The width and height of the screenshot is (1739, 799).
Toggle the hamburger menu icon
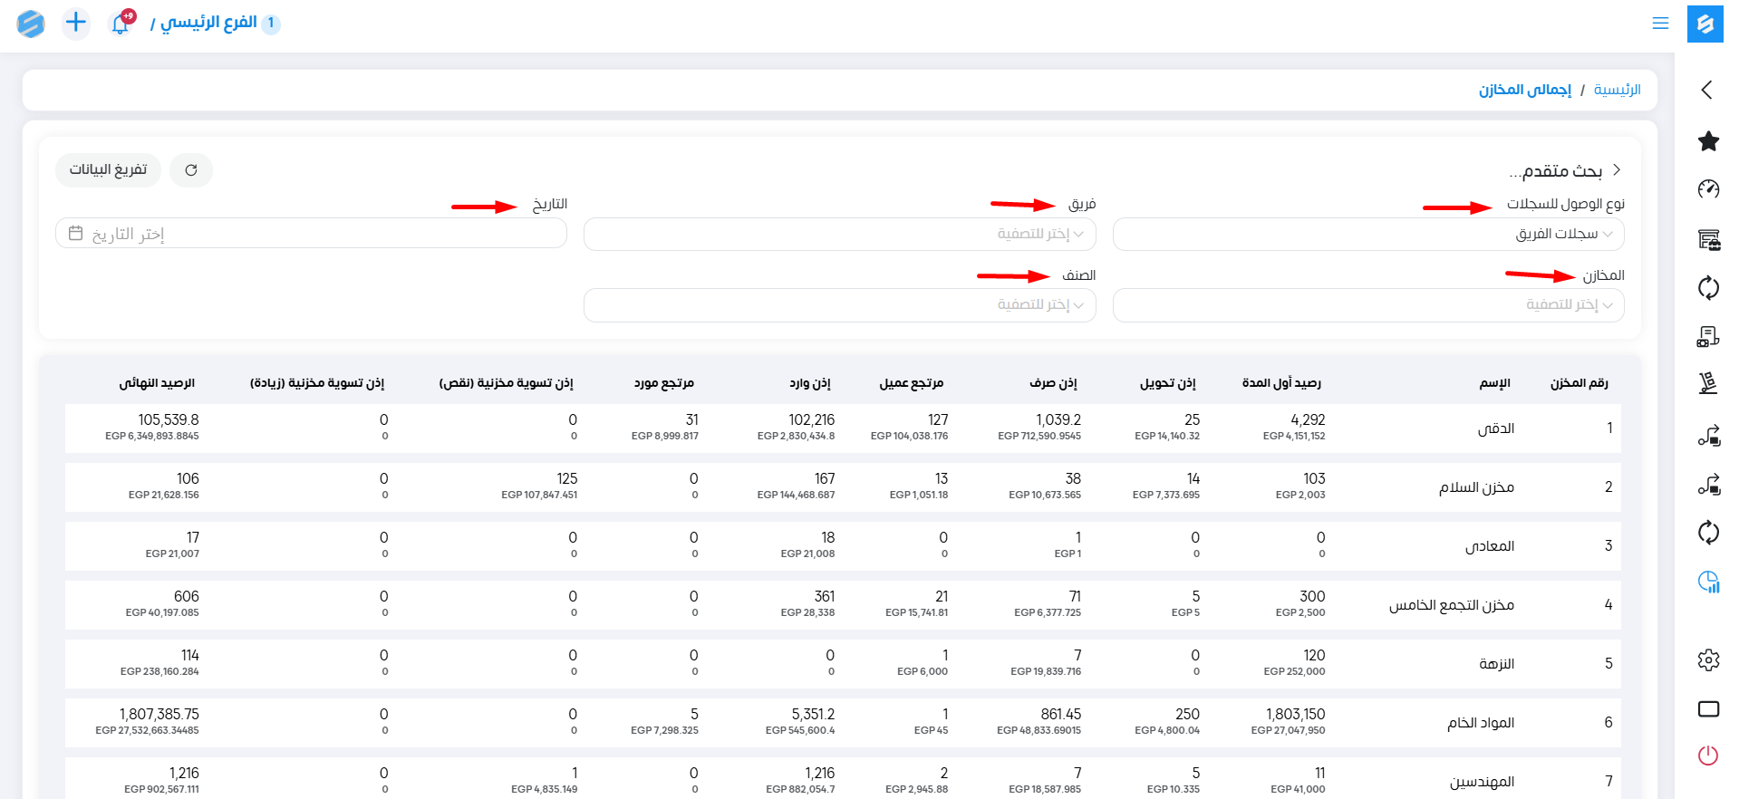tap(1660, 24)
